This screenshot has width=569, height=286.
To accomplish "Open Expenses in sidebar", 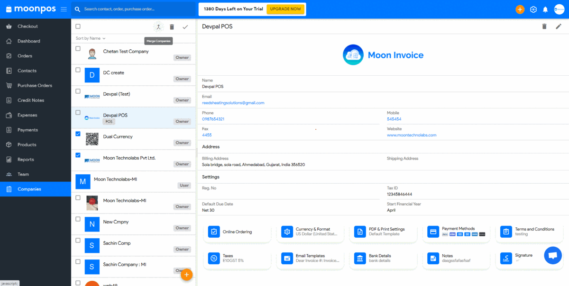I will tap(36, 115).
